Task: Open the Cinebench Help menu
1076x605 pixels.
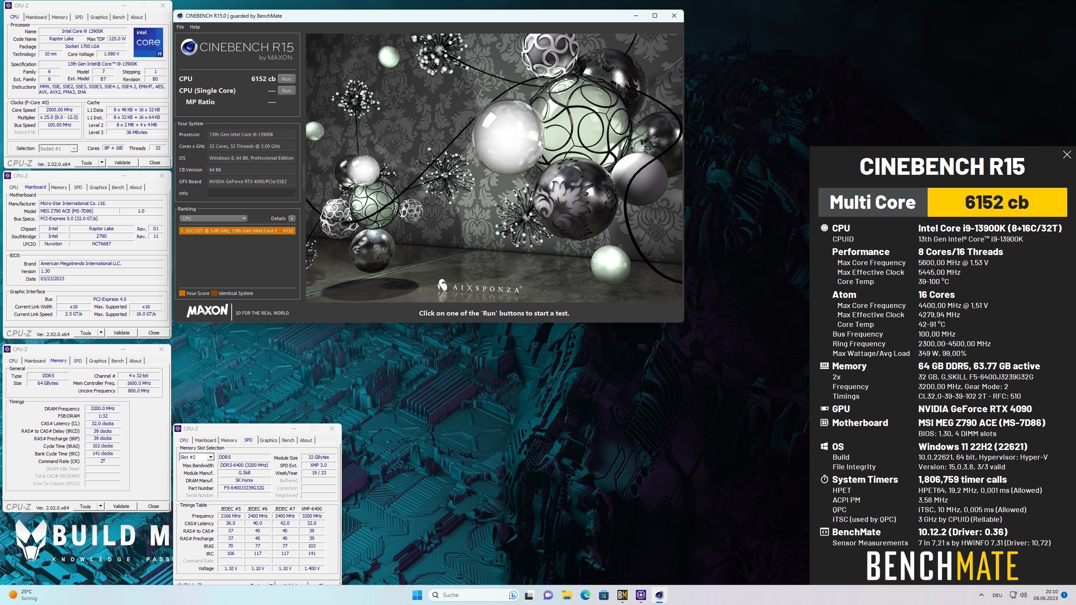Action: pos(195,27)
